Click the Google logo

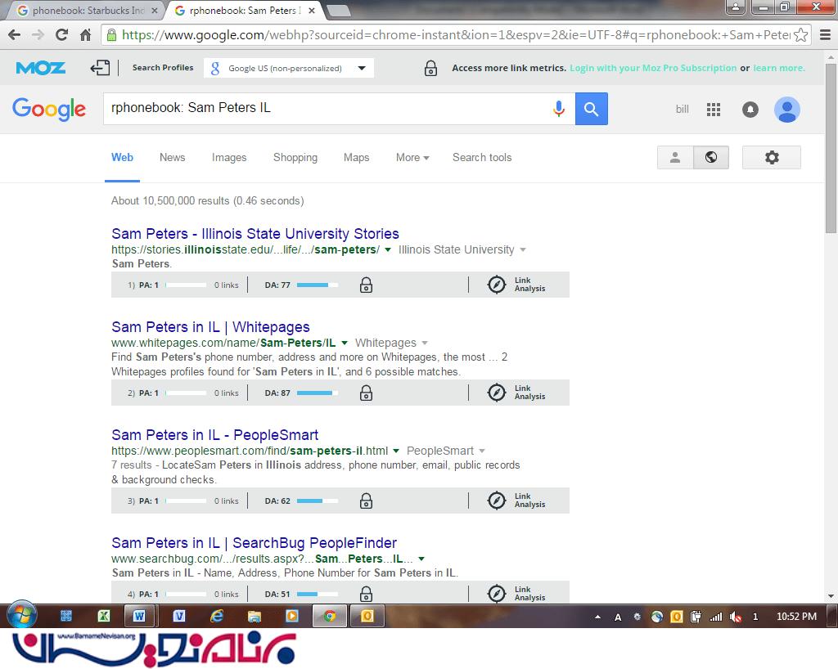coord(48,109)
